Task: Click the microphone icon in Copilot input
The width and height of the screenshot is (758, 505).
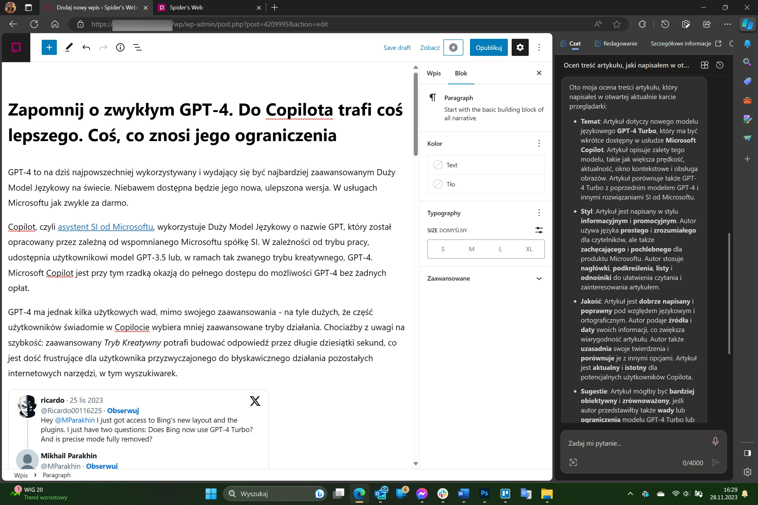Action: pyautogui.click(x=715, y=441)
